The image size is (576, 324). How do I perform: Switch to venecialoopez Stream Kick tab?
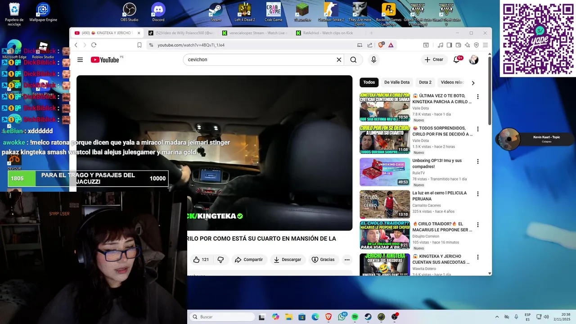[x=255, y=33]
